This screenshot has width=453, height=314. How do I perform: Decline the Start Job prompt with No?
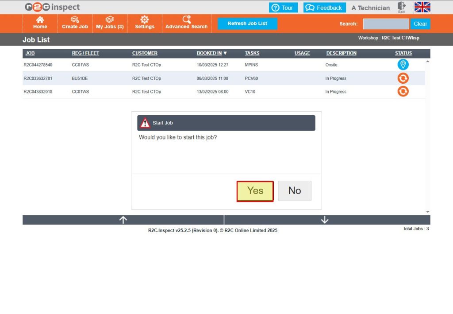[295, 190]
